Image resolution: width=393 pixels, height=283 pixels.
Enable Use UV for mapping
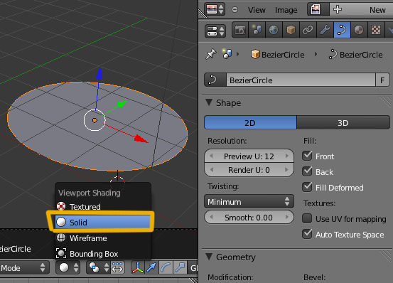click(307, 218)
